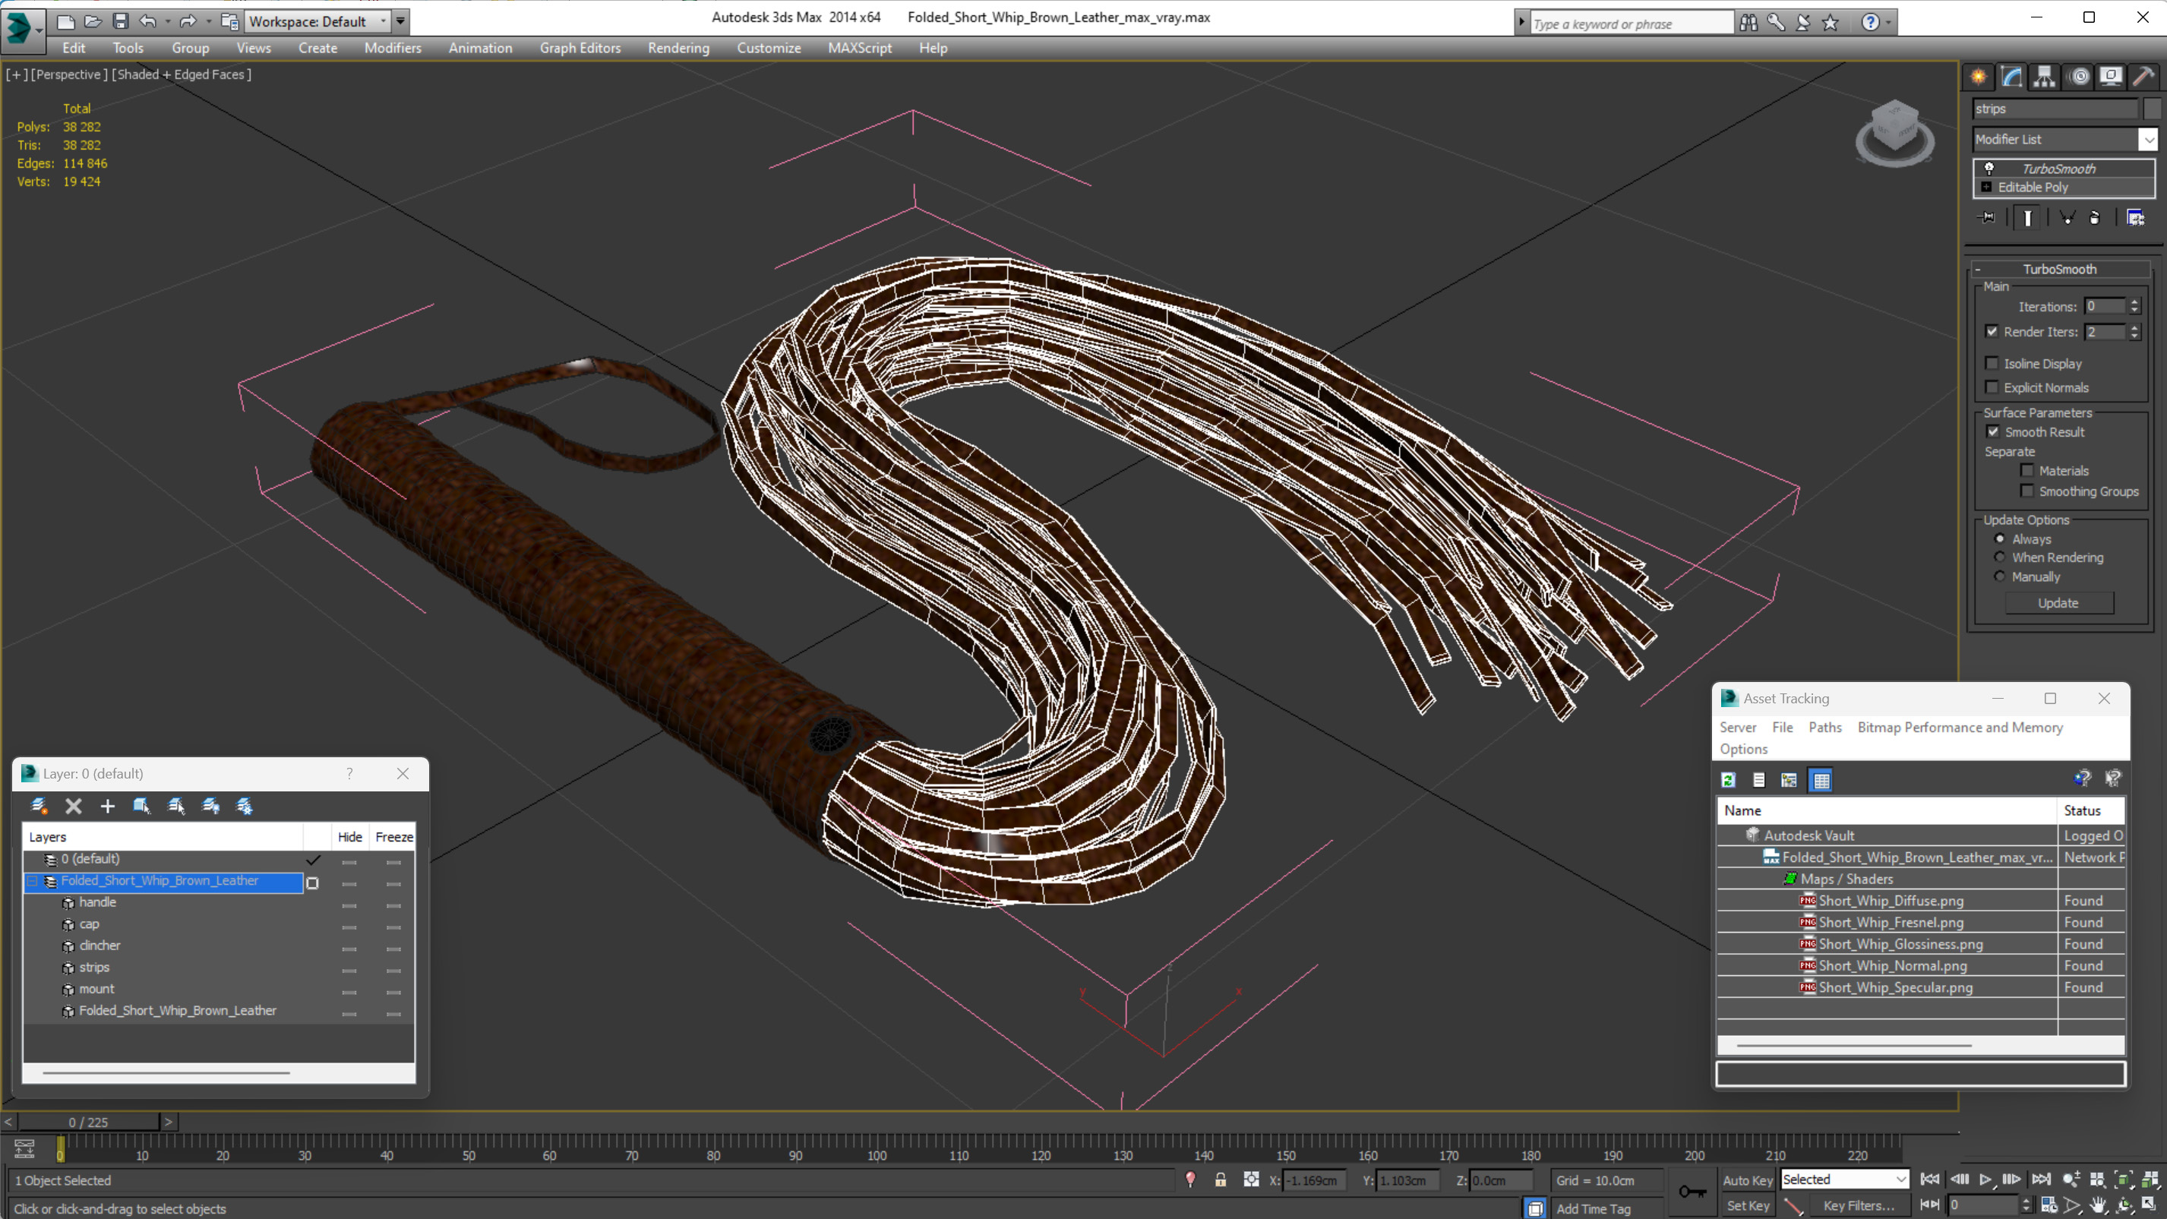This screenshot has width=2167, height=1219.
Task: Select When Rendering update option
Action: [2000, 557]
